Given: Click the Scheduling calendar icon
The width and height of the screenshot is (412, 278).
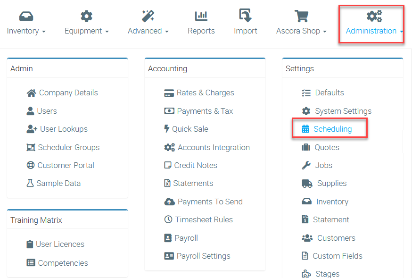Looking at the screenshot, I should pyautogui.click(x=305, y=129).
